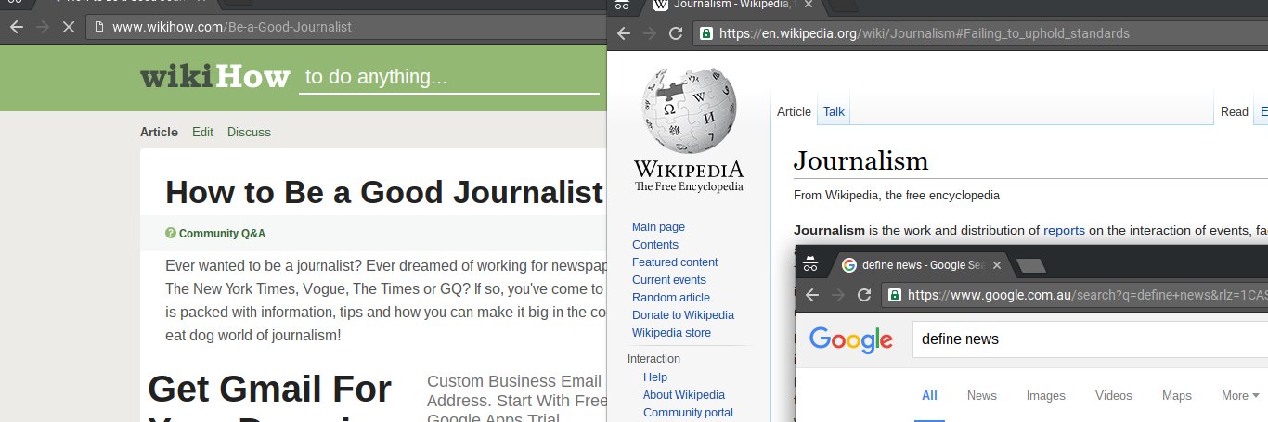This screenshot has width=1268, height=422.
Task: Open wikiHow Edit tab
Action: (202, 132)
